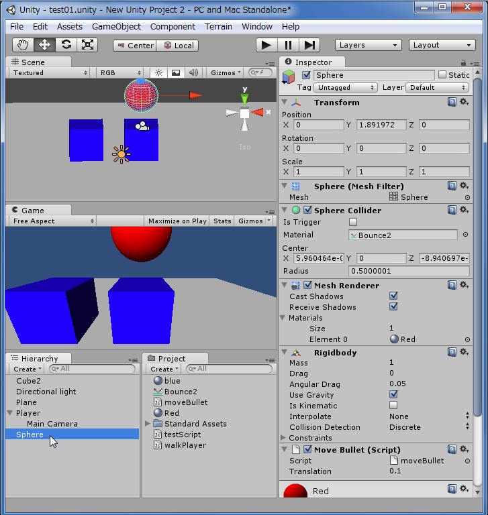Expand the Standard Assets folder
The height and width of the screenshot is (515, 488).
pos(148,424)
